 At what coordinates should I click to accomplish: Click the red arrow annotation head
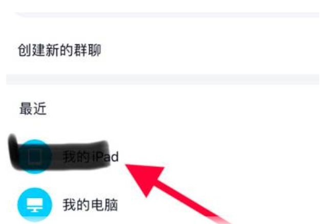[144, 178]
